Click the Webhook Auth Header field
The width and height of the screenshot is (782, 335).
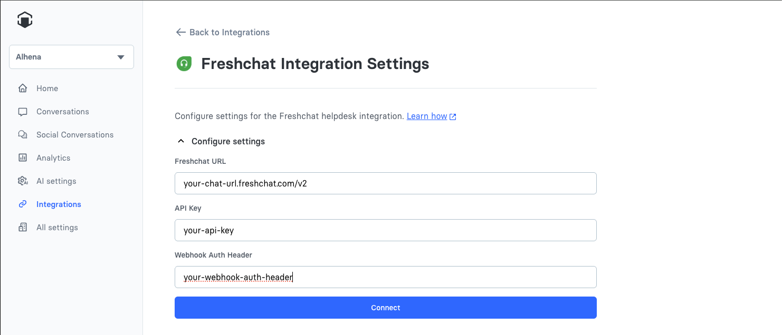(x=385, y=277)
